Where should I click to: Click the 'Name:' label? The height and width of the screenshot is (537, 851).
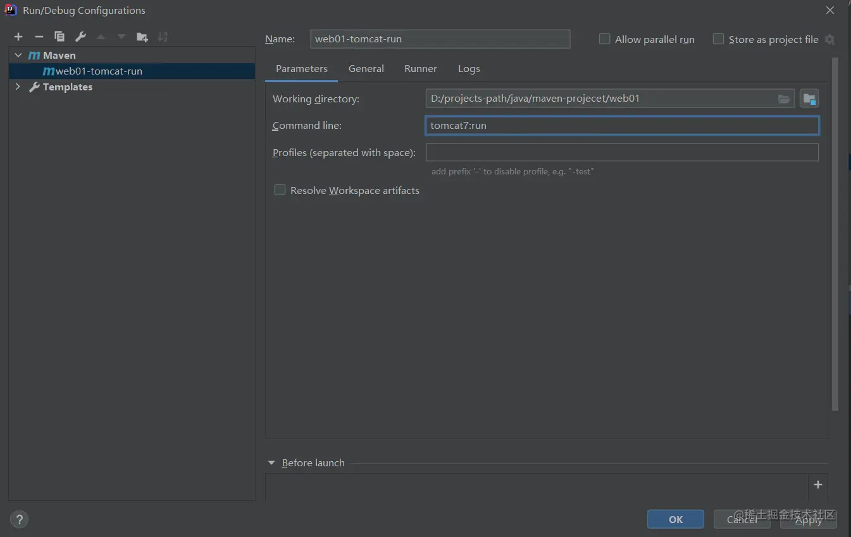[280, 39]
